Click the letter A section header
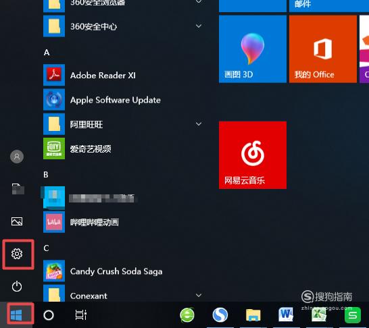This screenshot has width=369, height=328. click(x=47, y=52)
